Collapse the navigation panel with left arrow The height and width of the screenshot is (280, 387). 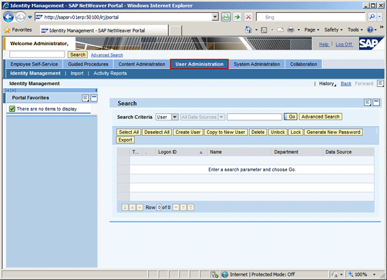(96, 90)
